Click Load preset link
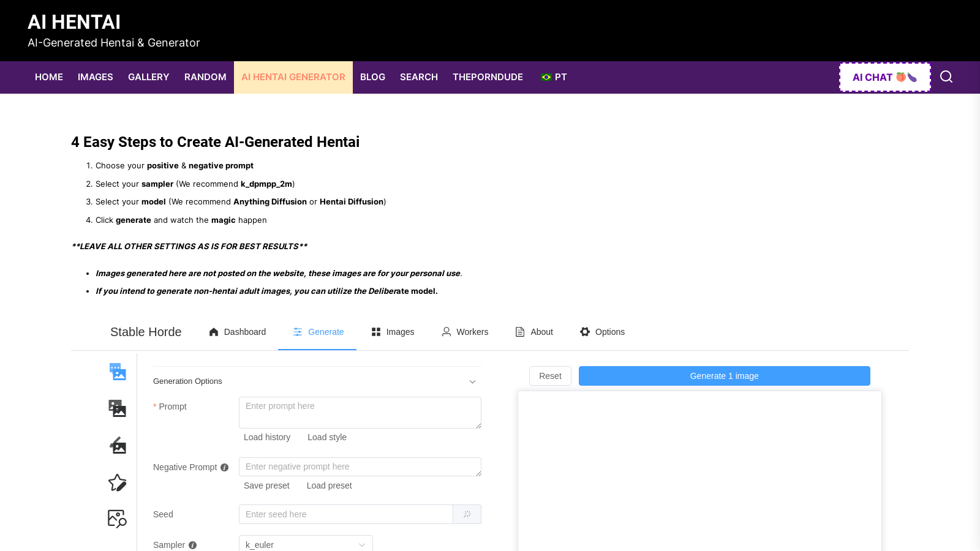The image size is (980, 551). [x=330, y=485]
